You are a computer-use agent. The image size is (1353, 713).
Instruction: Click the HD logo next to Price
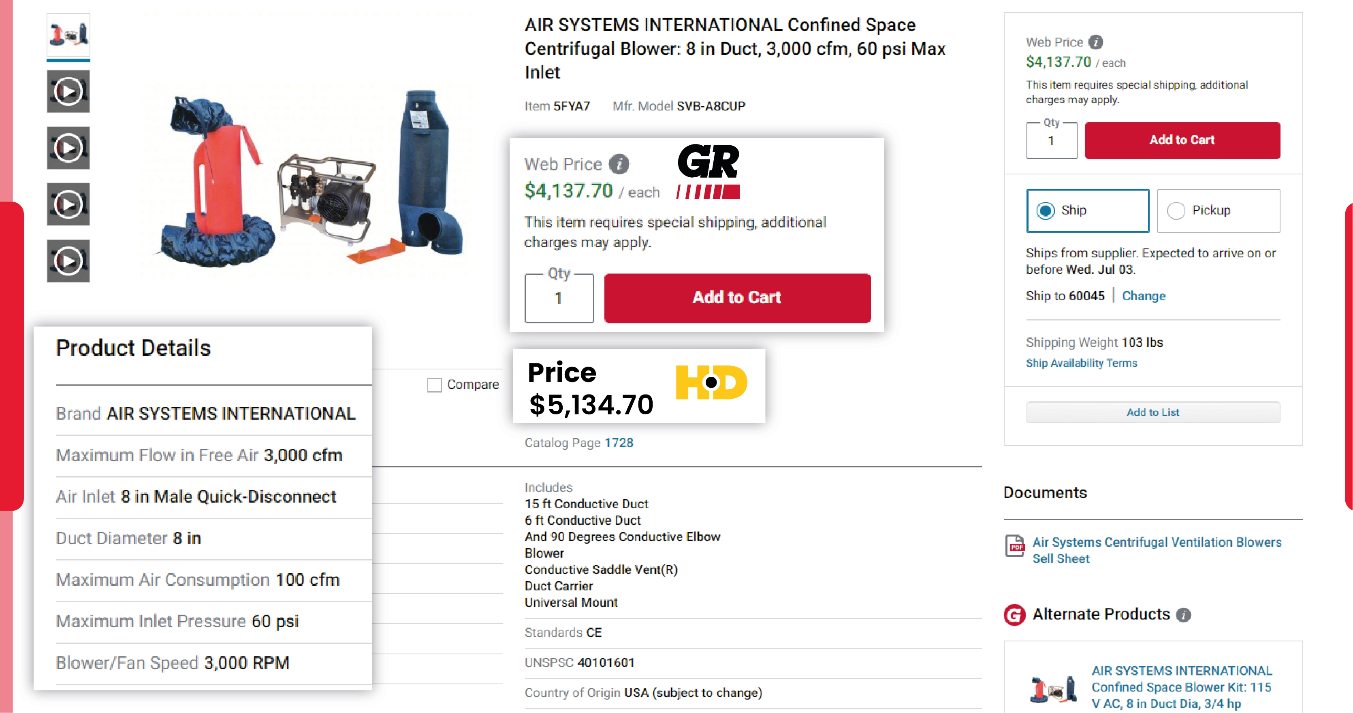point(711,382)
